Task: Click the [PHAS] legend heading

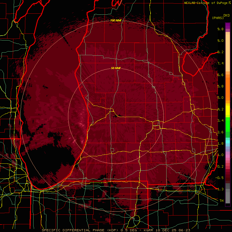Action: click(x=218, y=18)
